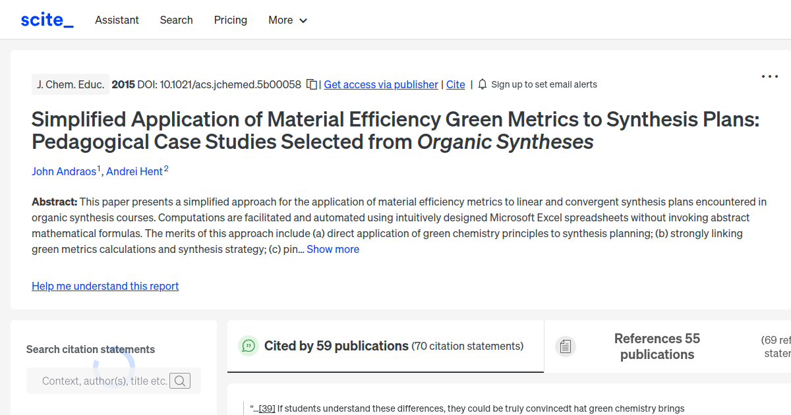Open the More navigation menu
The width and height of the screenshot is (791, 415).
click(287, 20)
